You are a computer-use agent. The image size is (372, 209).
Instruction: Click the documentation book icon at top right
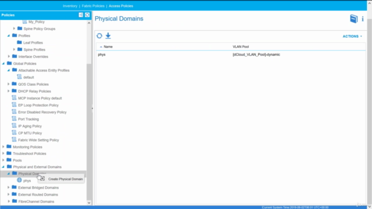click(354, 19)
